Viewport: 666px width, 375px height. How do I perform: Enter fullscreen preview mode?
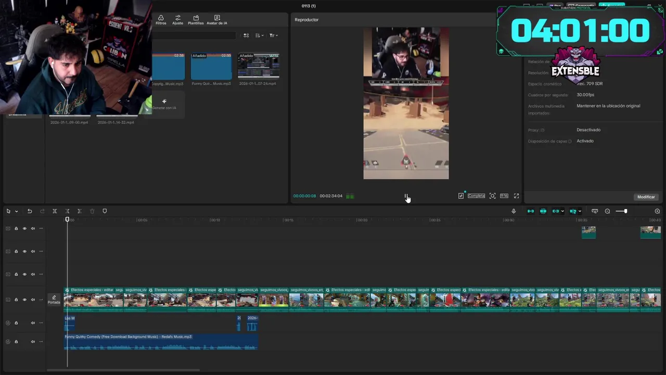click(x=516, y=196)
